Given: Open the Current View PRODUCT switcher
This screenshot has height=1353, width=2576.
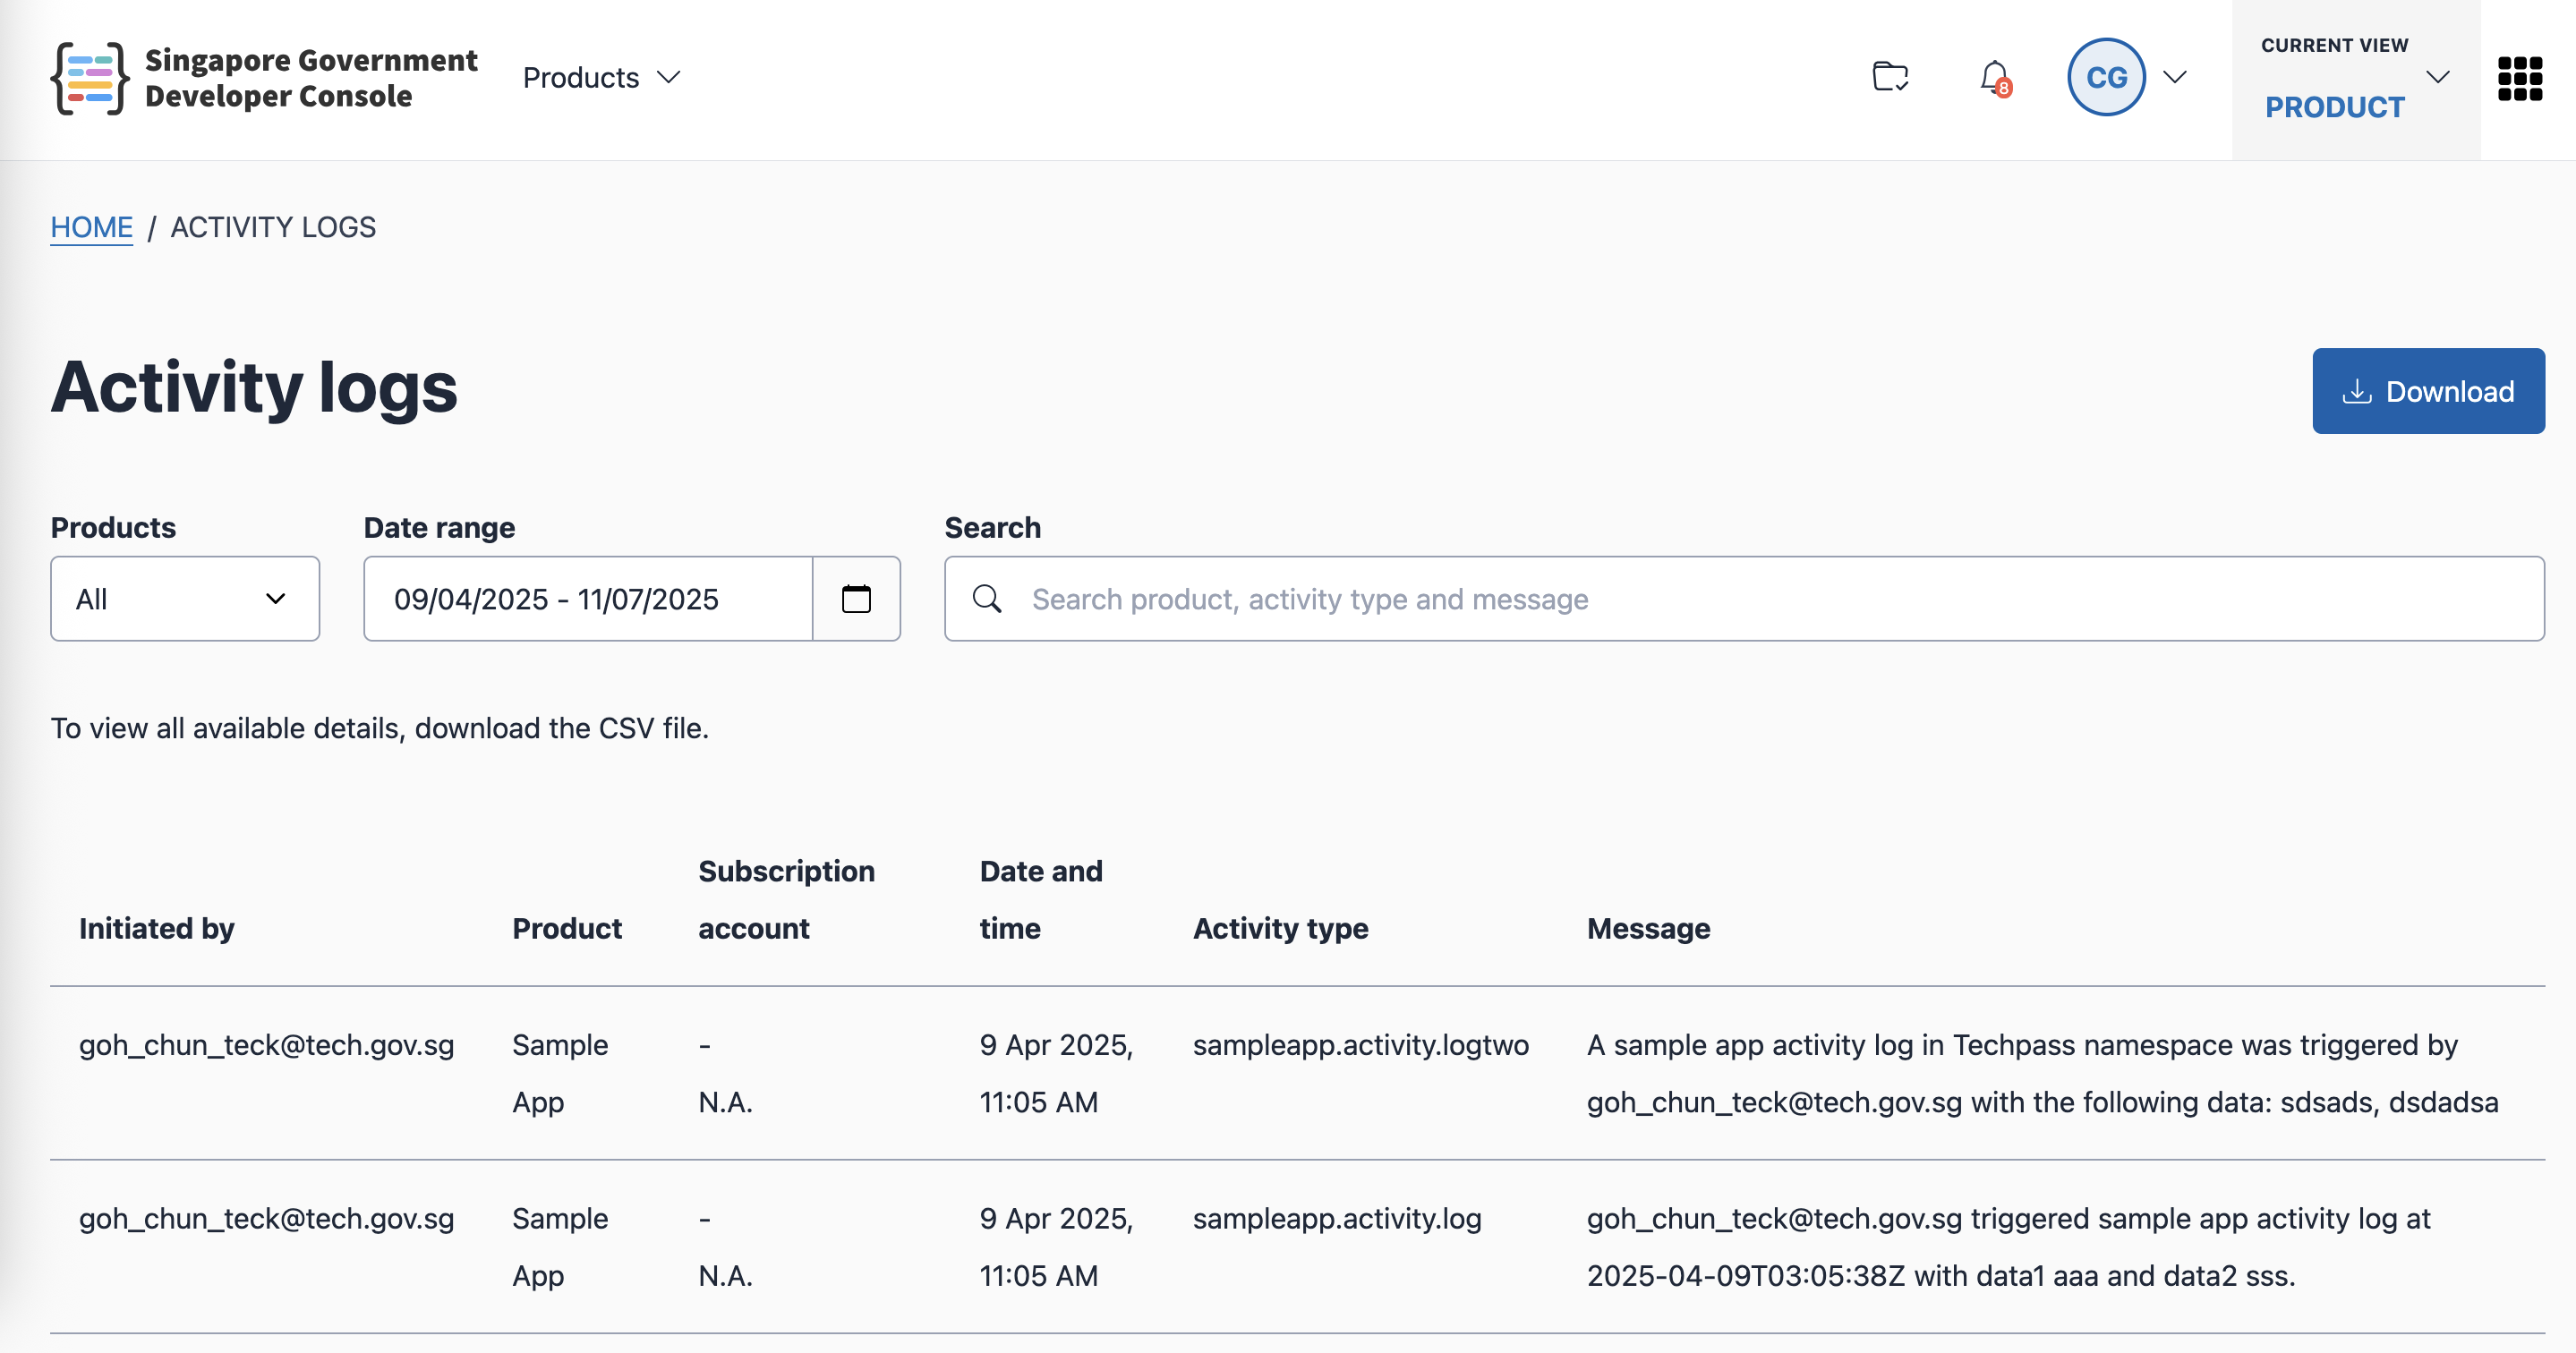Looking at the screenshot, I should [2355, 78].
